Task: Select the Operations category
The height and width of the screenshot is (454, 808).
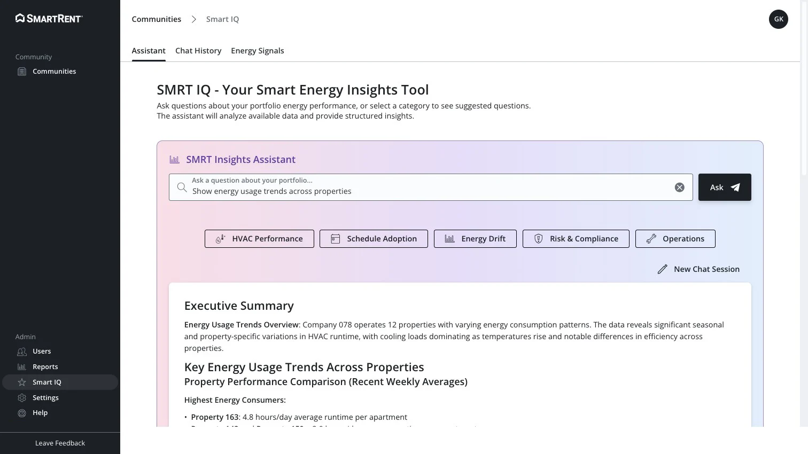Action: [x=675, y=239]
